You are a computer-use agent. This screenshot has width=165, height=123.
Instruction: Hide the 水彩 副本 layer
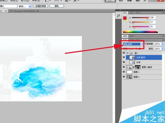[124, 57]
